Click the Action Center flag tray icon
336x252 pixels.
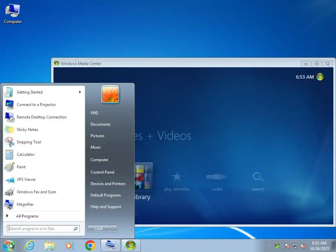tap(287, 246)
